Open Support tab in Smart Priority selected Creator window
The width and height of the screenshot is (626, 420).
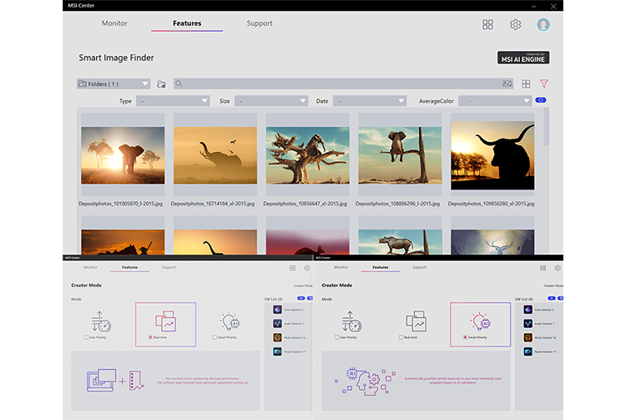coord(420,267)
